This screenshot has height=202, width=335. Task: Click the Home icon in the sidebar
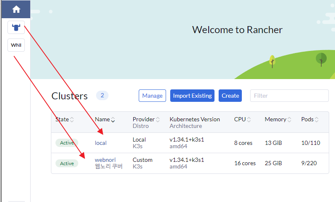(x=16, y=9)
